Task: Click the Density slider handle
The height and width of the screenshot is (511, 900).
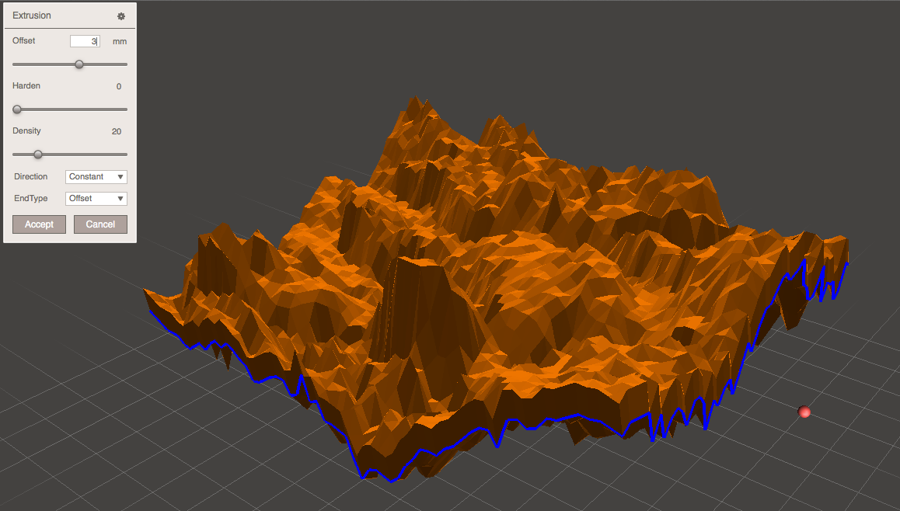Action: pyautogui.click(x=37, y=155)
